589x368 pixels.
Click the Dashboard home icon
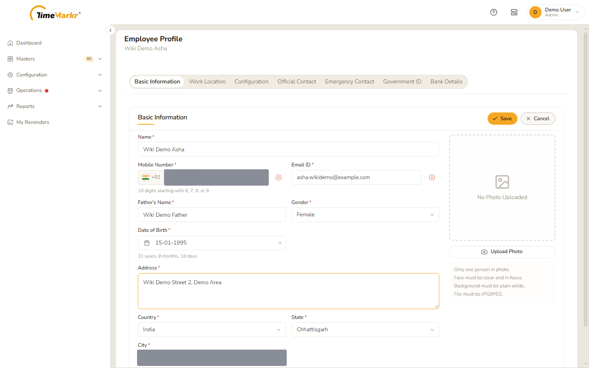click(x=10, y=43)
